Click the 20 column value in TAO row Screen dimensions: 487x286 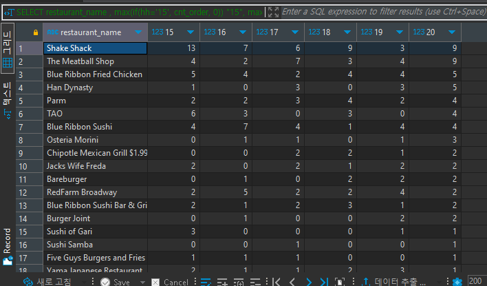click(435, 114)
